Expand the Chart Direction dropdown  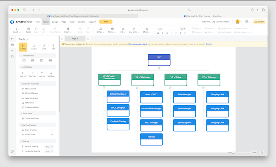52,130
